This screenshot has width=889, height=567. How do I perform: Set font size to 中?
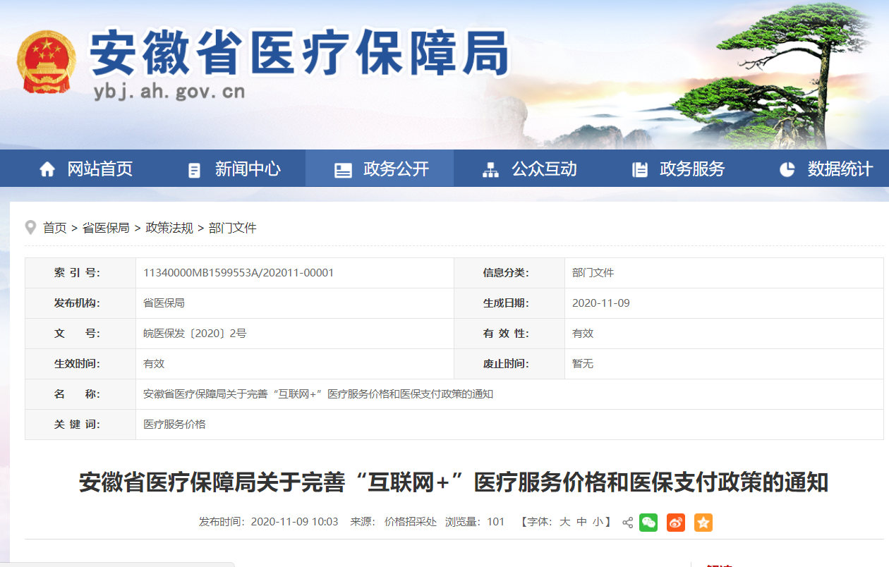(x=581, y=522)
